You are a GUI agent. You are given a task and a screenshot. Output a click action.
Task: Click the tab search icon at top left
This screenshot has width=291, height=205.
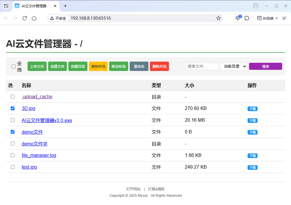click(x=6, y=6)
